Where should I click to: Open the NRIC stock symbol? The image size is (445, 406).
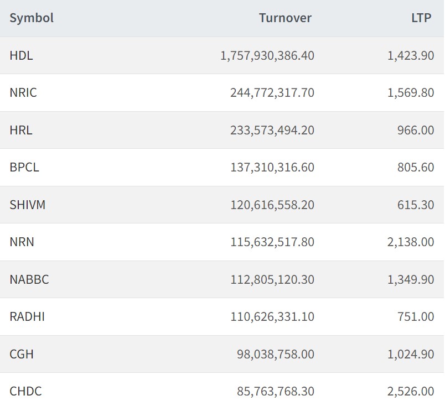(23, 92)
